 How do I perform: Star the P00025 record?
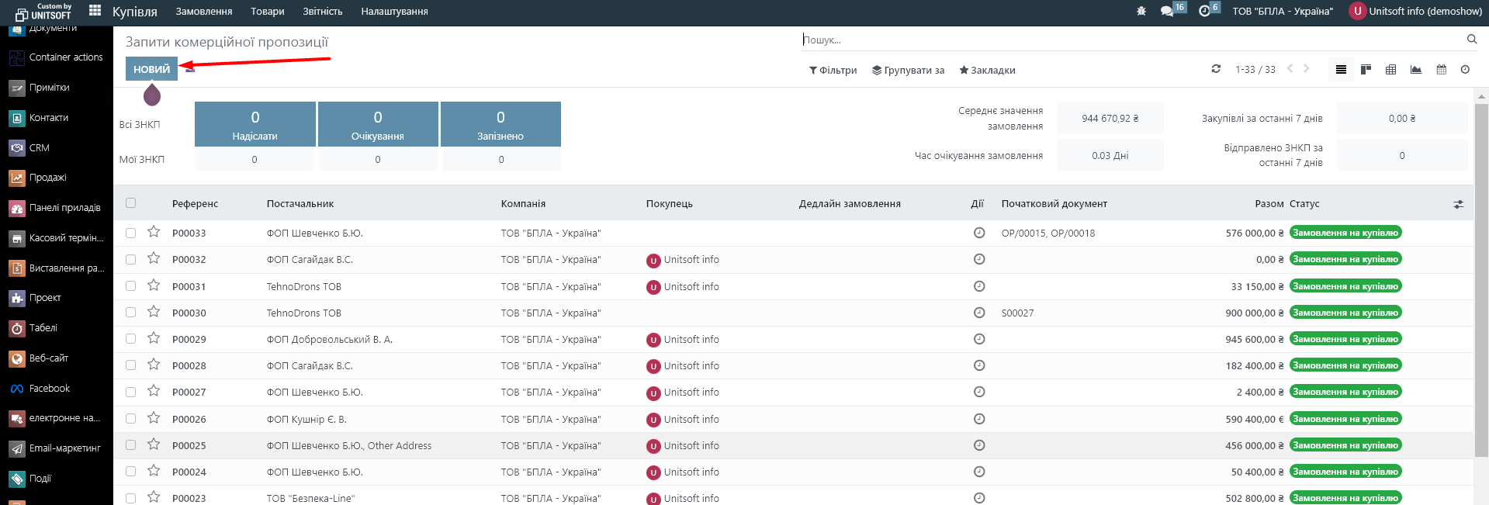(154, 444)
